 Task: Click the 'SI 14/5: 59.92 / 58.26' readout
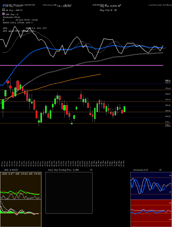[x=27, y=20]
